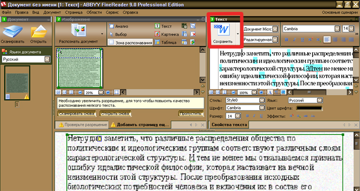Click the image editor pencil icon
Image resolution: width=360 pixels, height=191 pixels.
tap(193, 42)
